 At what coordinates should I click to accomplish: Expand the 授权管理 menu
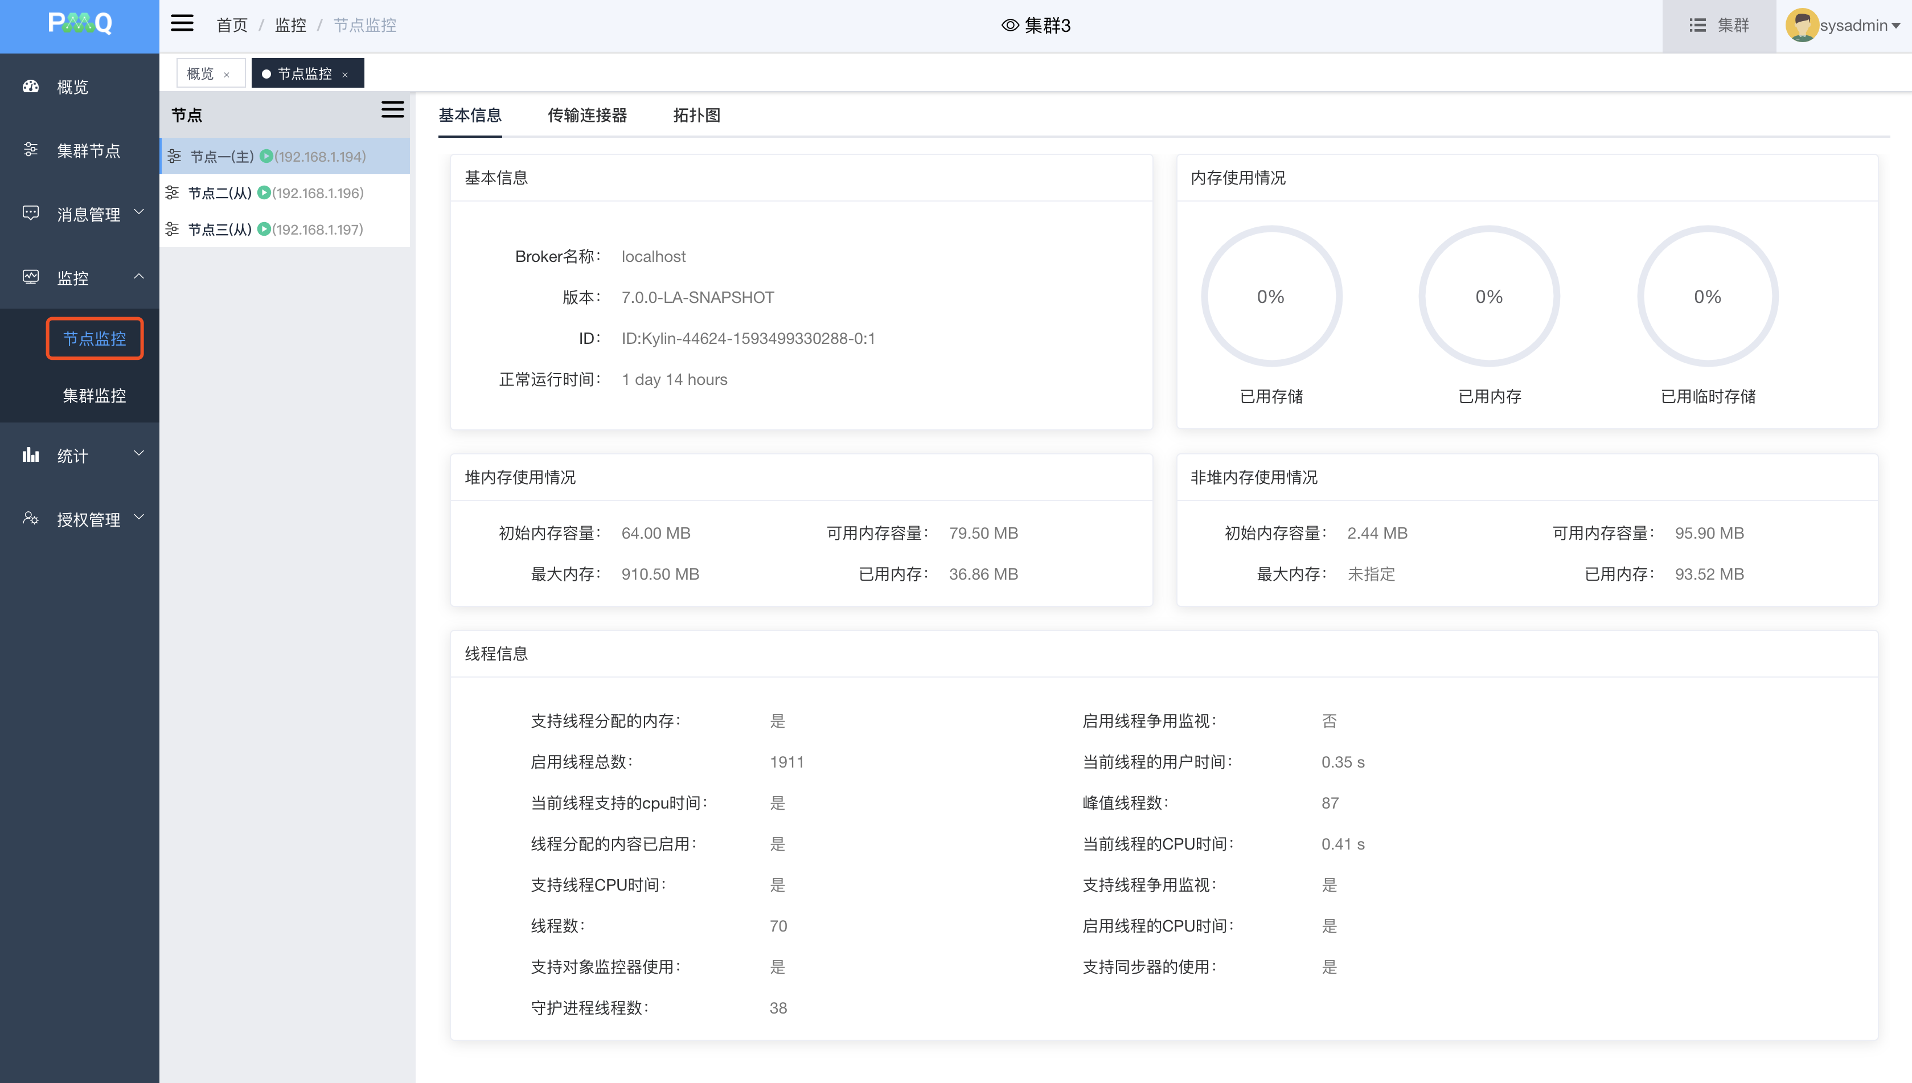click(88, 519)
